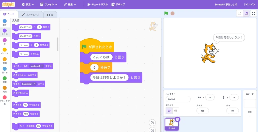The height and width of the screenshot is (132, 258).
Task: Open the 編集 menu
Action: click(70, 5)
